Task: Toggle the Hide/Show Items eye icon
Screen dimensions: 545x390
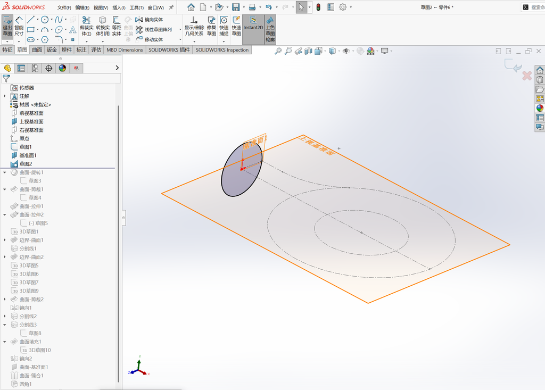Action: click(346, 51)
